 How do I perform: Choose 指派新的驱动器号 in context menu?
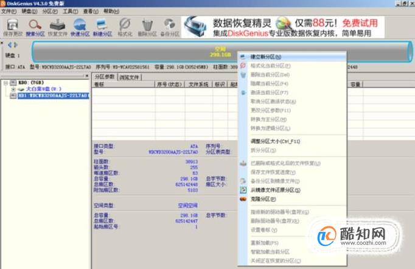click(x=292, y=212)
